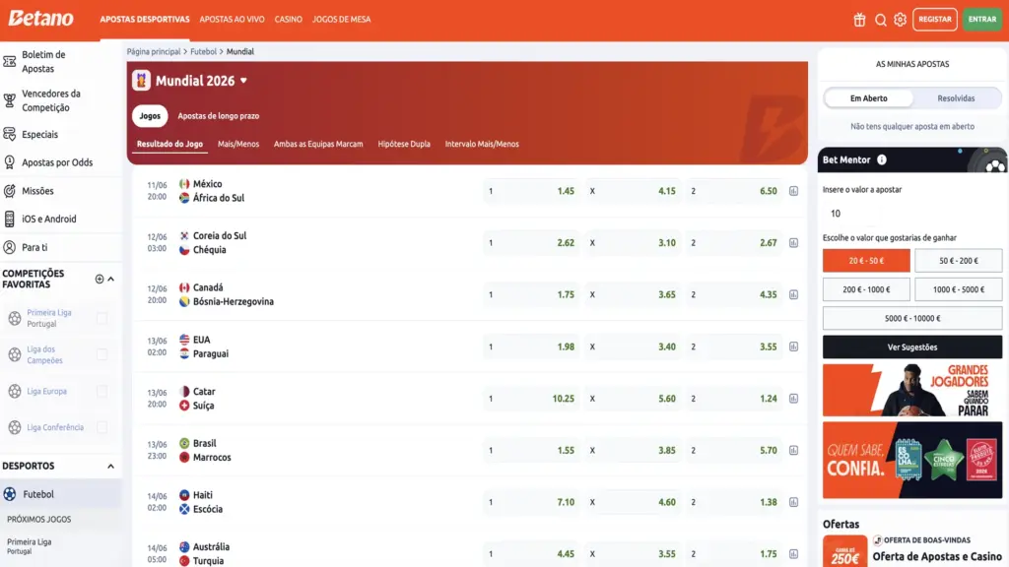Switch to Resolvidas bets toggle
This screenshot has width=1009, height=567.
pyautogui.click(x=956, y=98)
